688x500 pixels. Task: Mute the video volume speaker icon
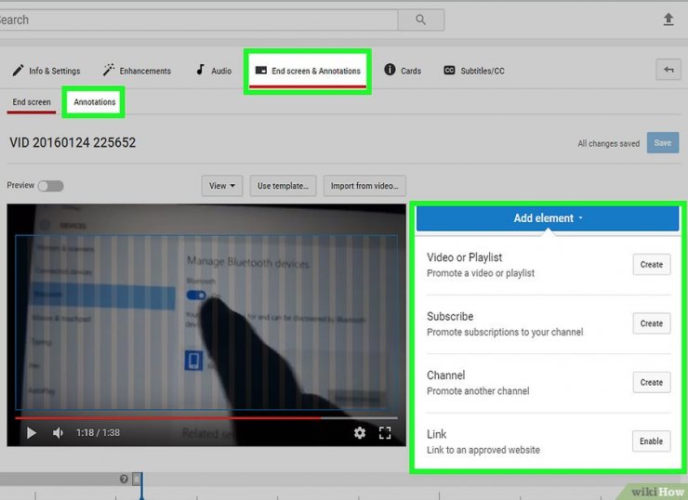(x=58, y=433)
